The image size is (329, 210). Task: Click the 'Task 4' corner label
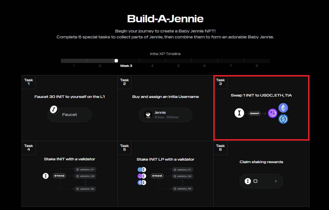pyautogui.click(x=29, y=148)
